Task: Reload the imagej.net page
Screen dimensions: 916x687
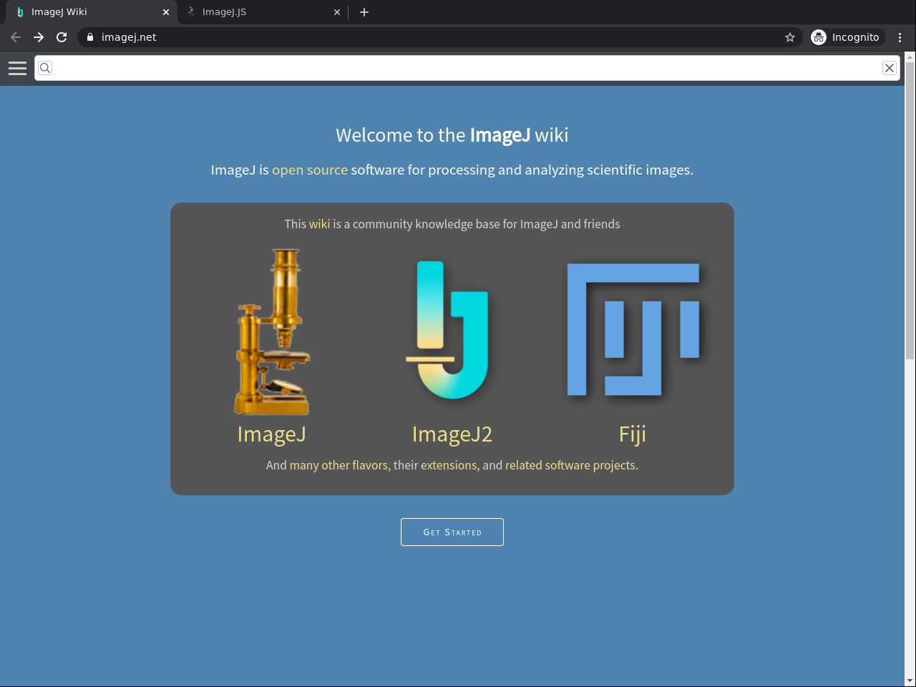Action: pos(62,37)
